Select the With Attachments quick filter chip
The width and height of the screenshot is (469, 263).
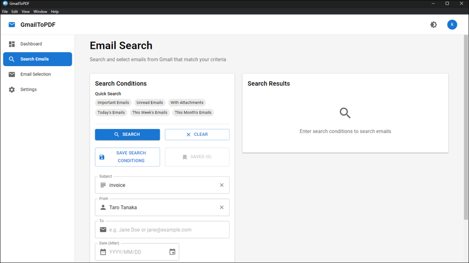tap(187, 103)
